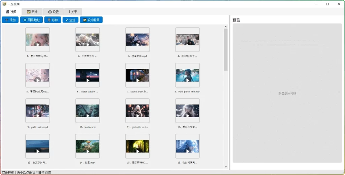
Task: Select video thumbnail number 4
Action: coord(187,40)
